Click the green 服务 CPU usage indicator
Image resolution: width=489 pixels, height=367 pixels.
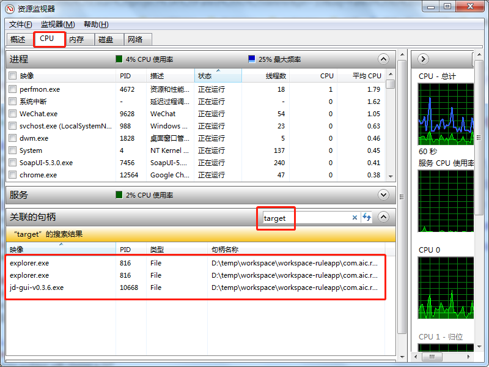[x=117, y=195]
